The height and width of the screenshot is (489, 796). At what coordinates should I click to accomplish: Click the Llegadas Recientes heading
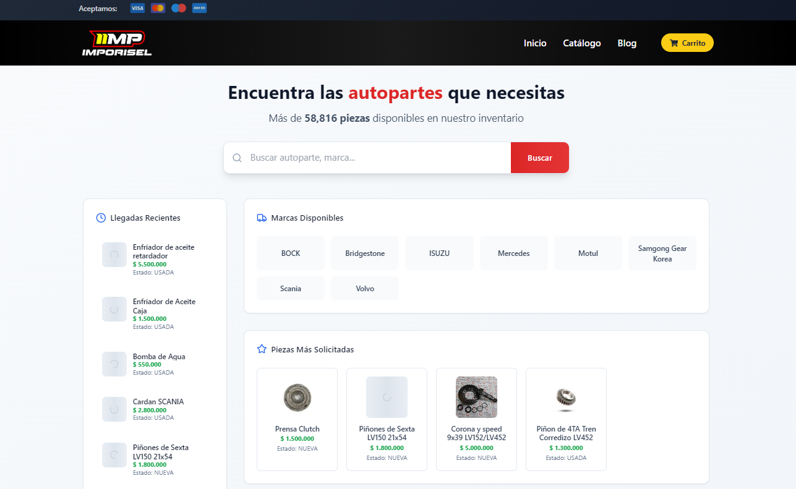(x=145, y=218)
